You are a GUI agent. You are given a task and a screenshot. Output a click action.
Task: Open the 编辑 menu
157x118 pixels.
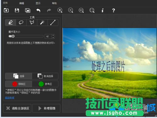22,3
